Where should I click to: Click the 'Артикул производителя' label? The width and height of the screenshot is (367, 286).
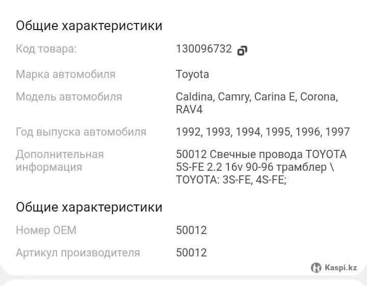(x=77, y=253)
